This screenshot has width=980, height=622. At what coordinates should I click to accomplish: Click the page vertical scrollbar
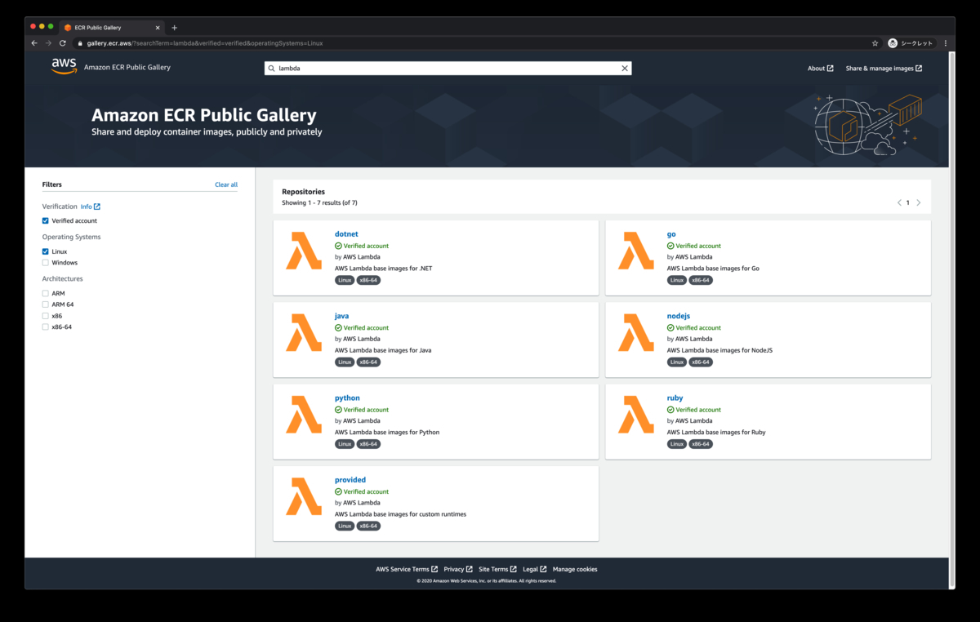click(952, 318)
